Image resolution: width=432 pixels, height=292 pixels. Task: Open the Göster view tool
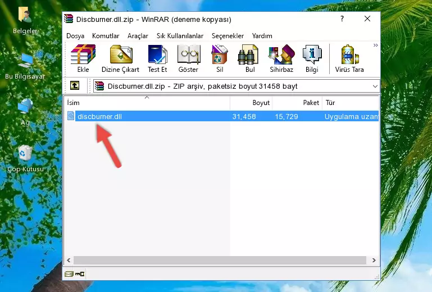click(188, 58)
